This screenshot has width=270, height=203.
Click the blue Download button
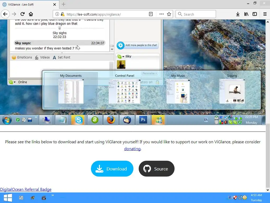coord(112,169)
